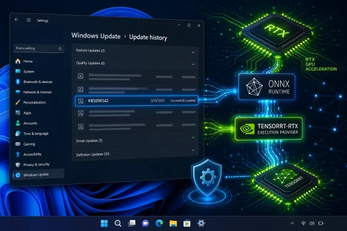The width and height of the screenshot is (347, 231).
Task: Click the Home house icon
Action: pos(18,61)
